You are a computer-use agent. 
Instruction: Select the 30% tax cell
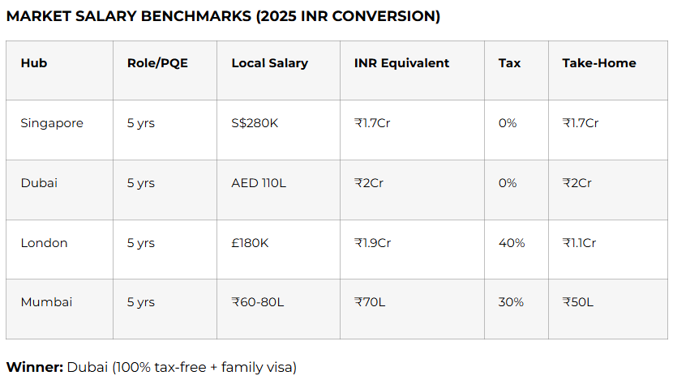511,302
